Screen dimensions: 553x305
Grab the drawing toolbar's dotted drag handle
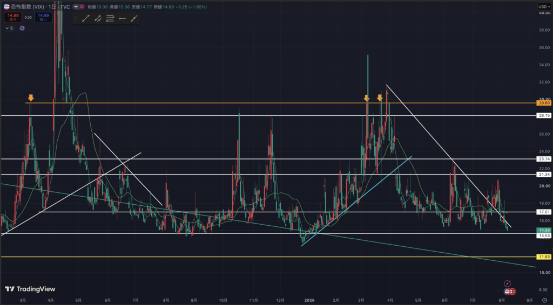tap(76, 19)
